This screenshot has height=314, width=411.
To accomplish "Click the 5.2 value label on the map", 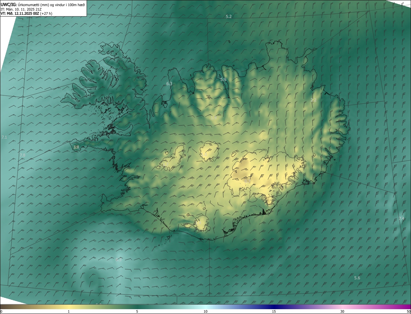I will (229, 16).
